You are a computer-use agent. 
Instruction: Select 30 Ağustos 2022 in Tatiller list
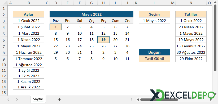tap(191, 52)
